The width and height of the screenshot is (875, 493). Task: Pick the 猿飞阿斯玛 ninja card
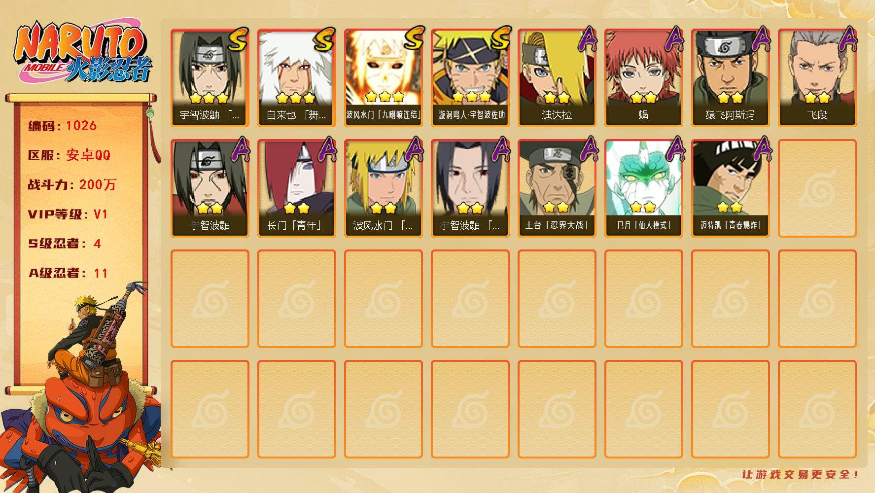(730, 78)
